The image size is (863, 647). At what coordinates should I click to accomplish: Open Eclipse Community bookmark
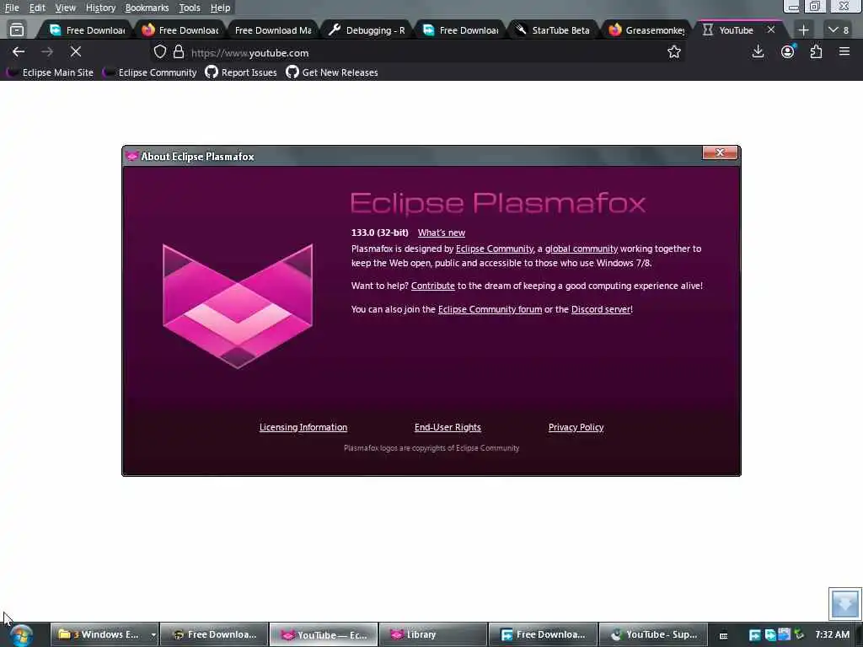pyautogui.click(x=150, y=72)
